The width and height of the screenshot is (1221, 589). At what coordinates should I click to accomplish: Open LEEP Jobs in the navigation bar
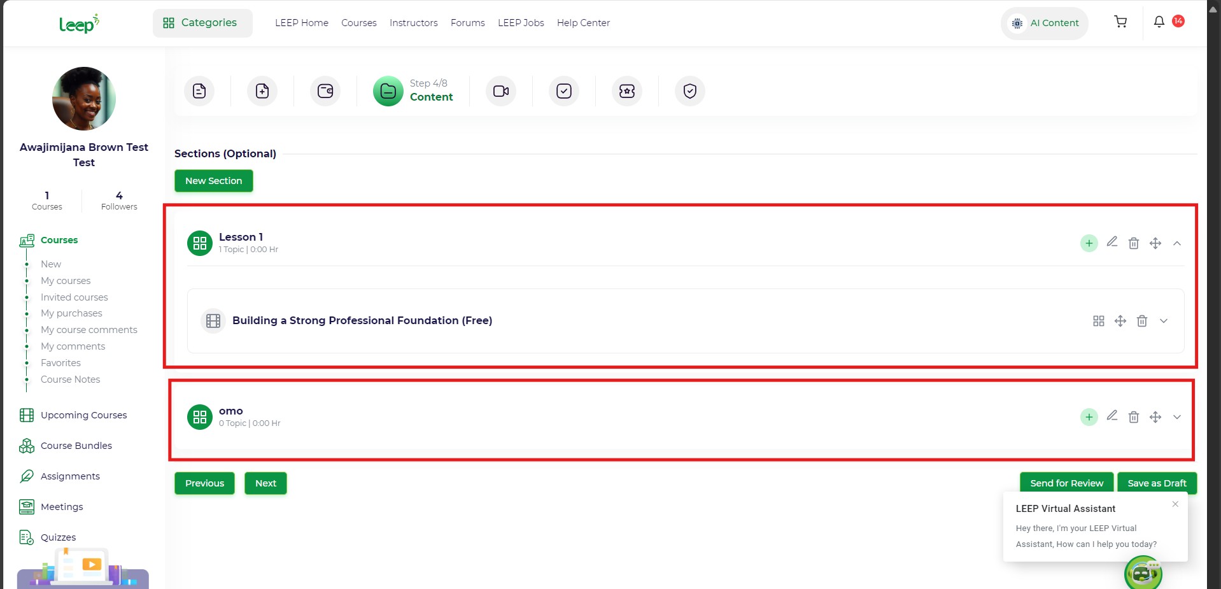coord(520,23)
